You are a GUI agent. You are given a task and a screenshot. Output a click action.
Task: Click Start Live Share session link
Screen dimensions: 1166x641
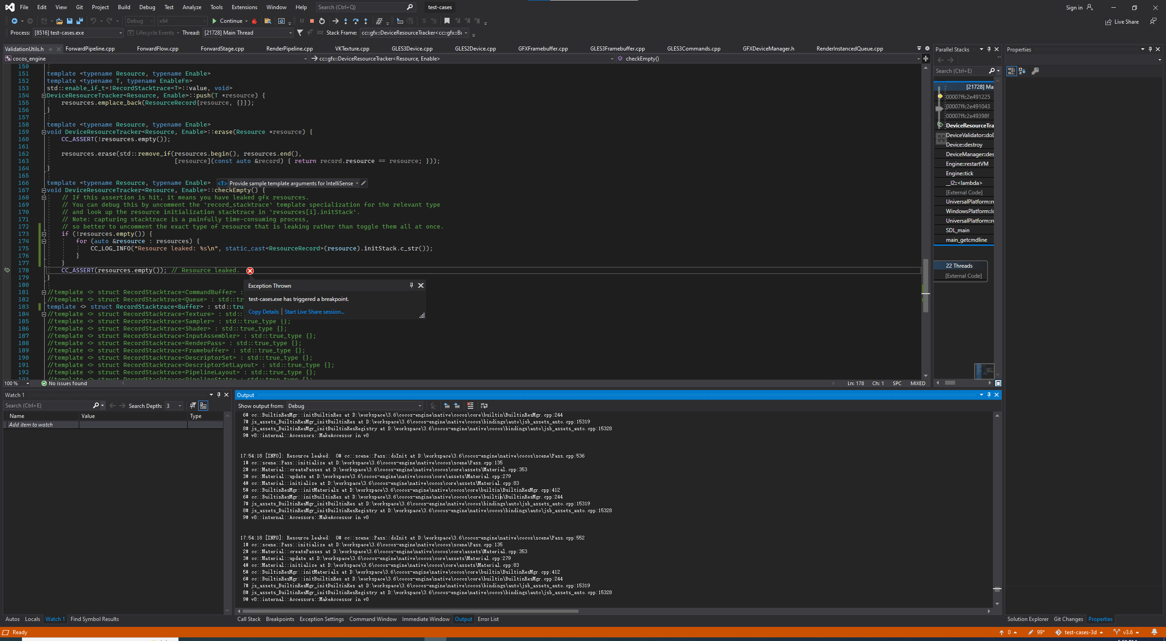point(314,312)
